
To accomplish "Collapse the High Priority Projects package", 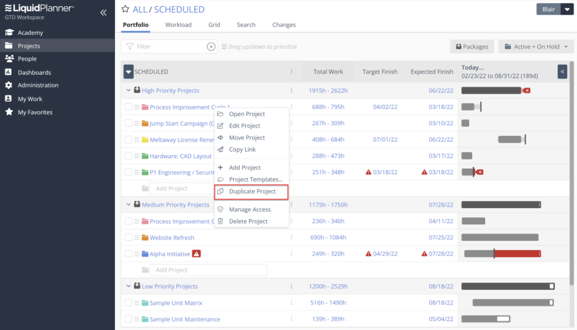I will [x=128, y=90].
